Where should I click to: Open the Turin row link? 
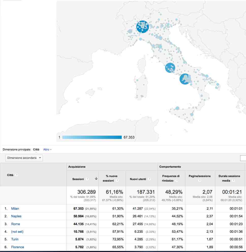tap(15, 239)
